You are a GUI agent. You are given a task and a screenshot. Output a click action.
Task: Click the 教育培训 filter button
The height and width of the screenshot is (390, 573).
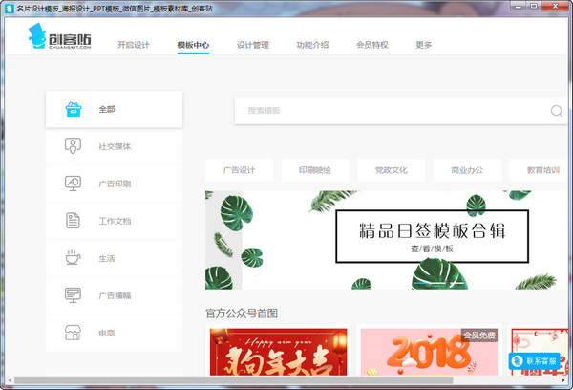[539, 170]
